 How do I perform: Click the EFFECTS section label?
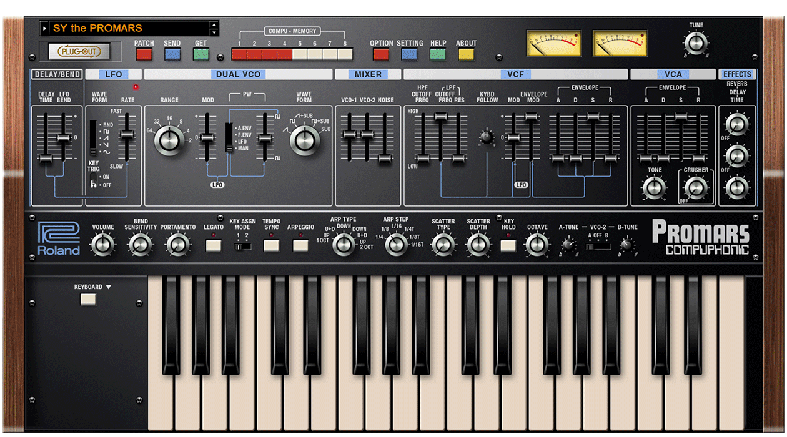737,74
